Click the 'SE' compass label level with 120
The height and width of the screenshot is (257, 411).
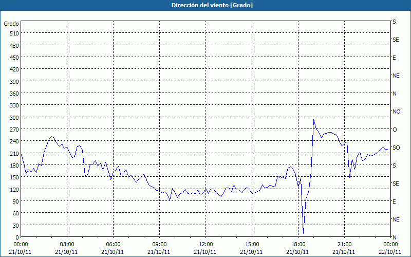point(396,183)
